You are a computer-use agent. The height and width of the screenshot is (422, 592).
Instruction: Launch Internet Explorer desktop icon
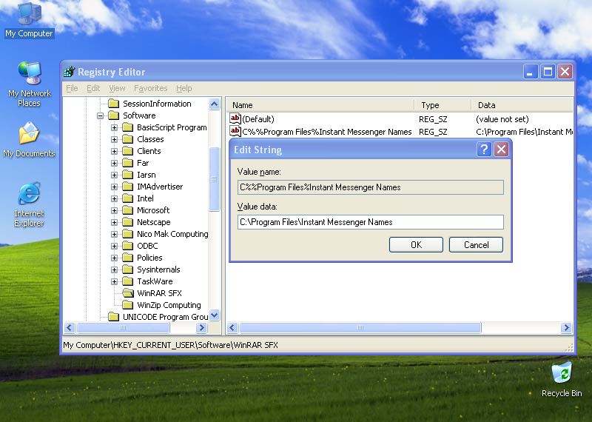pyautogui.click(x=29, y=204)
